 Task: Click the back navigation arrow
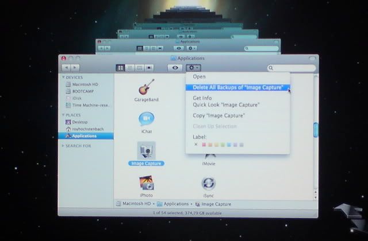coord(67,68)
